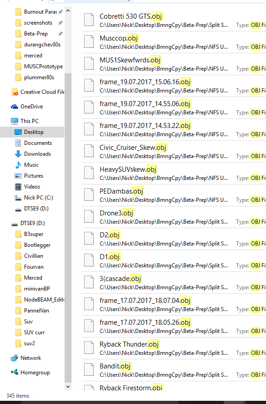The width and height of the screenshot is (266, 404).
Task: Select the Nick PC (C:) drive icon
Action: (18, 198)
